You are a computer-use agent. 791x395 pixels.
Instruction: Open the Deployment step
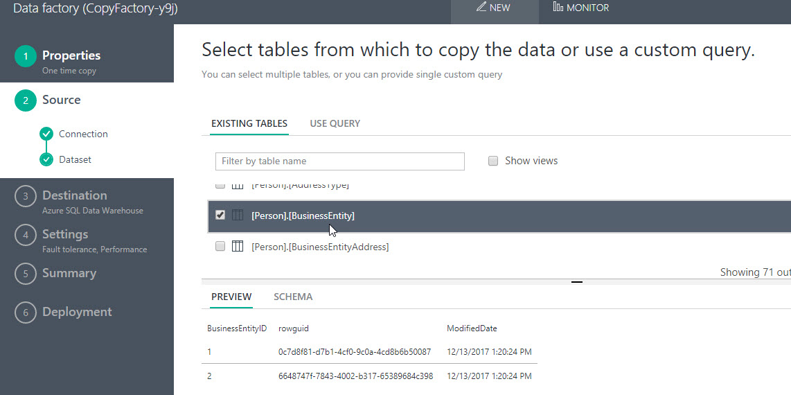point(76,312)
